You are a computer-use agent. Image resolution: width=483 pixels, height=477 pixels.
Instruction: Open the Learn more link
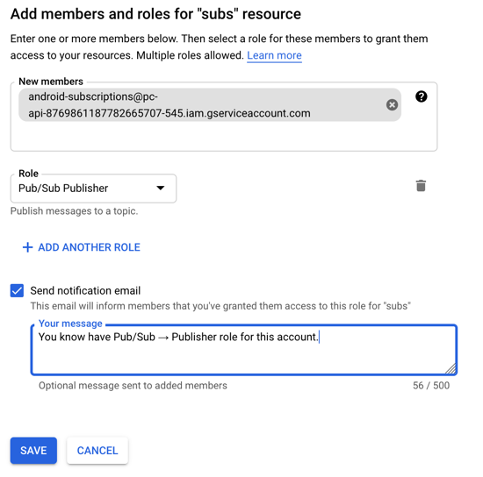tap(274, 55)
